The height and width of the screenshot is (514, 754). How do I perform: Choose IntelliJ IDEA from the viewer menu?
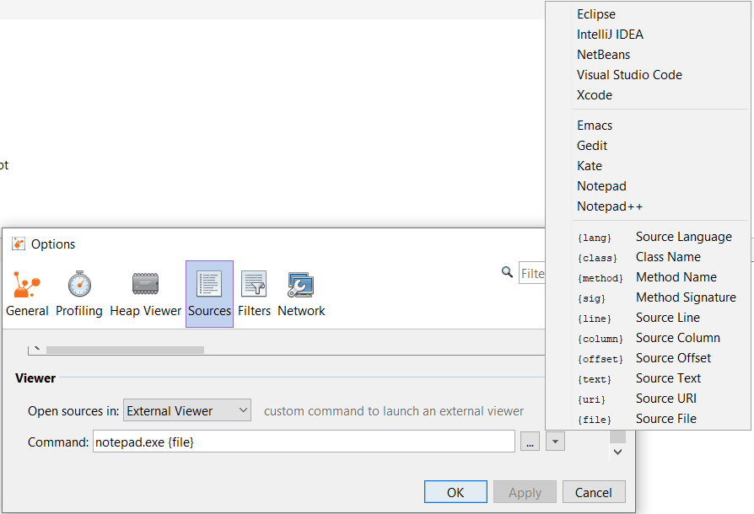[x=609, y=34]
